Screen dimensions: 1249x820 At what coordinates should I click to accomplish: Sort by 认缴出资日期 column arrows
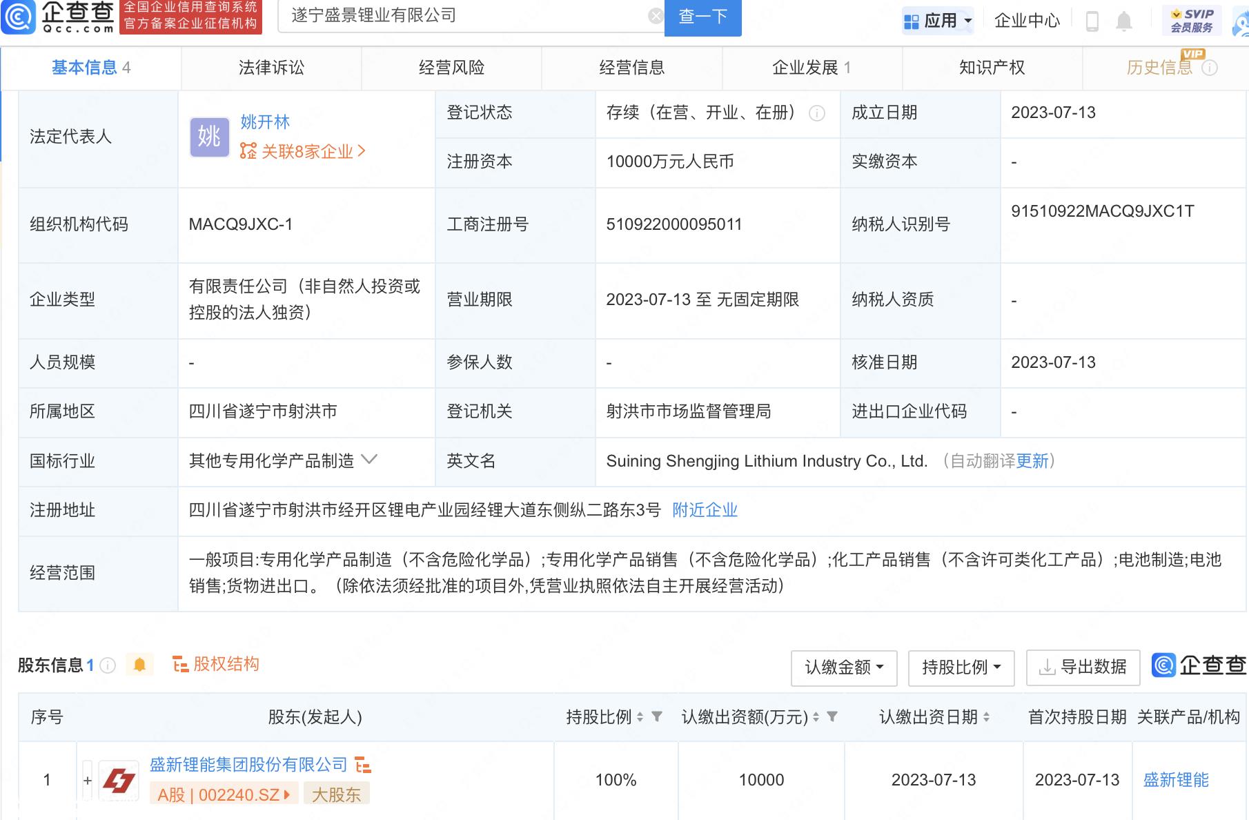pos(986,717)
